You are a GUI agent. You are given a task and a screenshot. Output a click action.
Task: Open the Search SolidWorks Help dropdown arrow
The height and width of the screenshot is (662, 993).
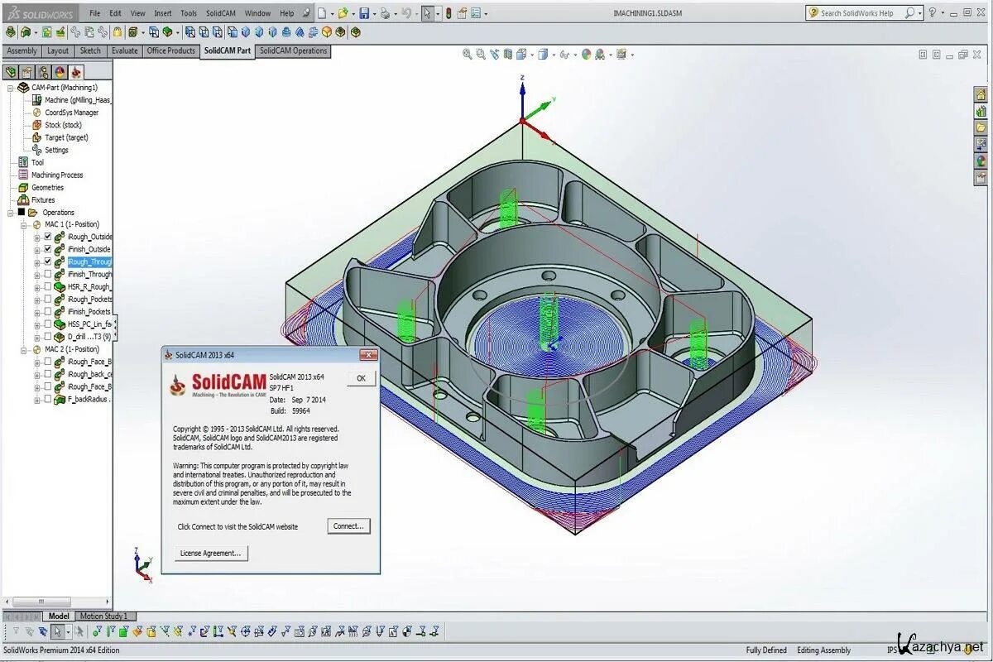click(x=921, y=13)
